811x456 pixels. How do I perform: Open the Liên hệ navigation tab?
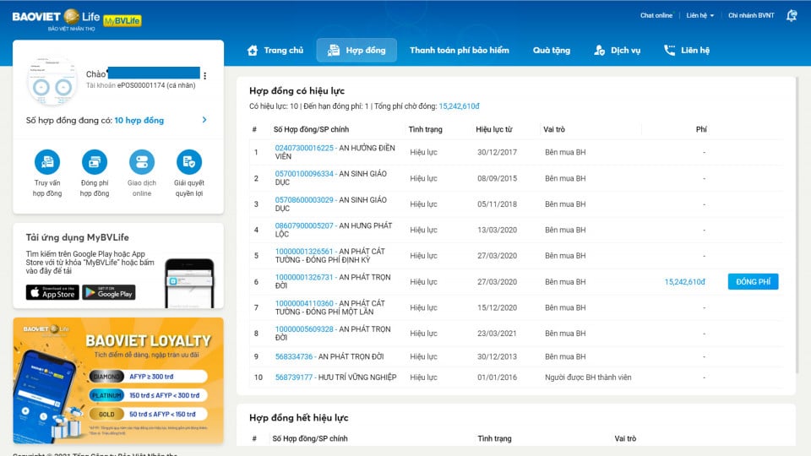687,50
